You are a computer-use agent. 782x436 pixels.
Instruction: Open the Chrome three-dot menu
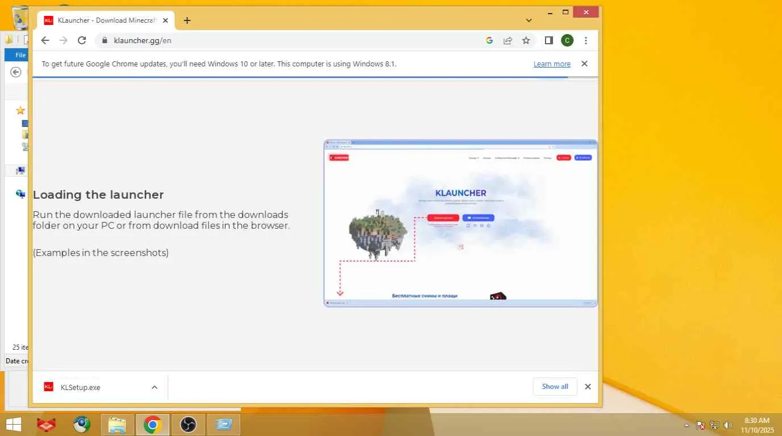click(586, 40)
